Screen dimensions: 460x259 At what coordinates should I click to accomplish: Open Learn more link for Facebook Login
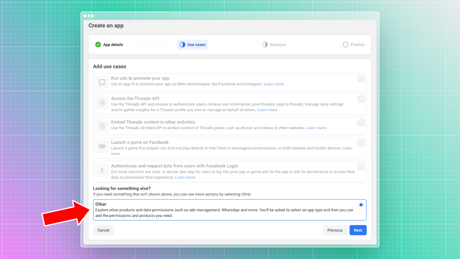coord(185,177)
